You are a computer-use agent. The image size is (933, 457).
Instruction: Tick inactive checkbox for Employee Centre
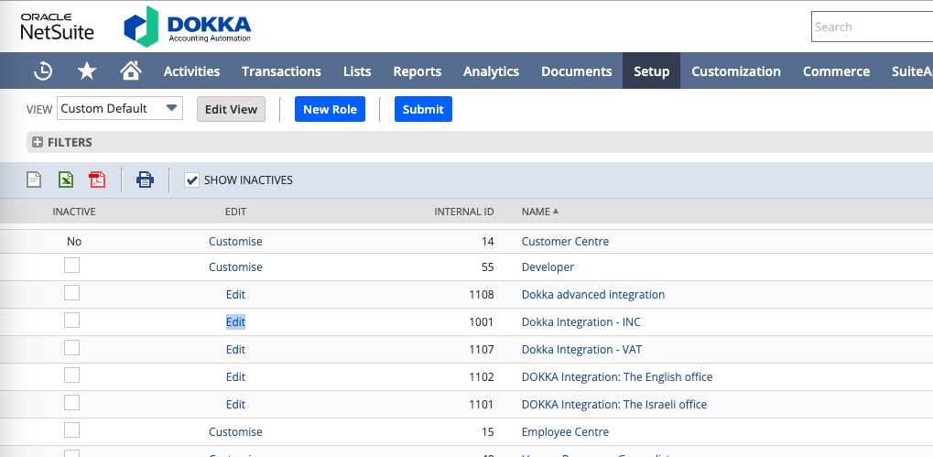[x=72, y=430]
